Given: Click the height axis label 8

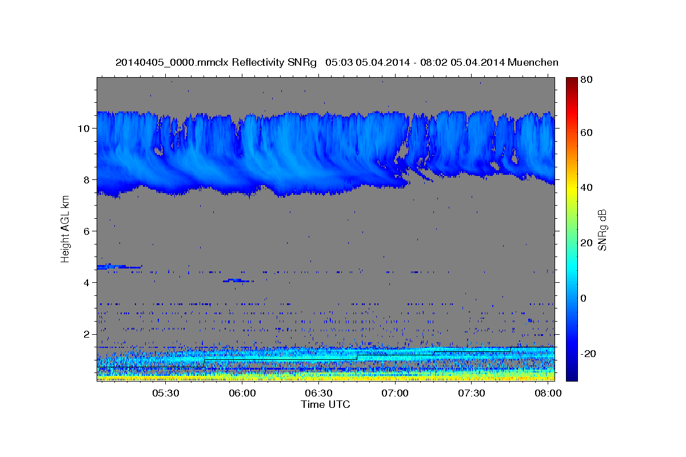Looking at the screenshot, I should 87,180.
